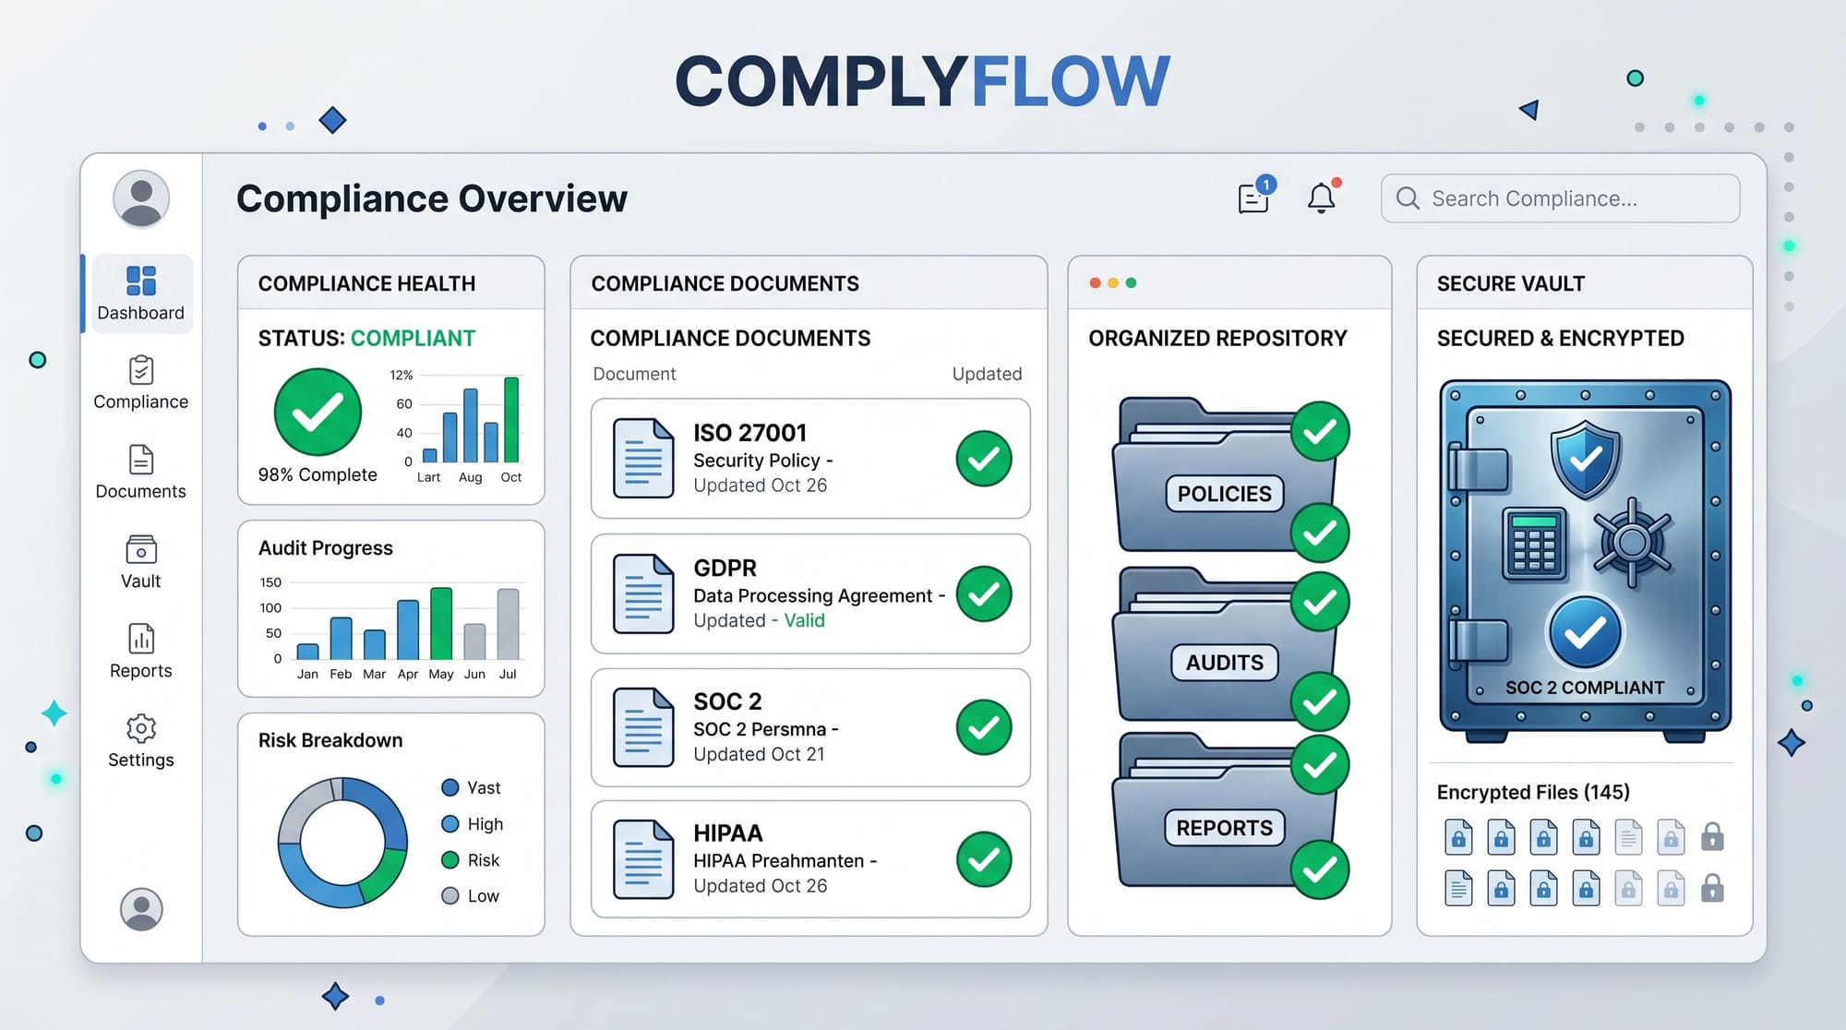Open notifications via the bell icon
The width and height of the screenshot is (1846, 1030).
pos(1320,197)
